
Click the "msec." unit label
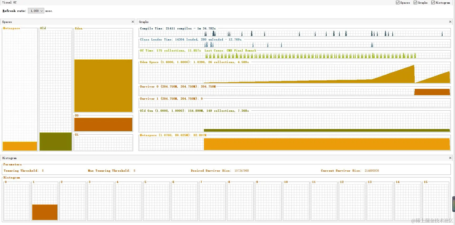[49, 11]
